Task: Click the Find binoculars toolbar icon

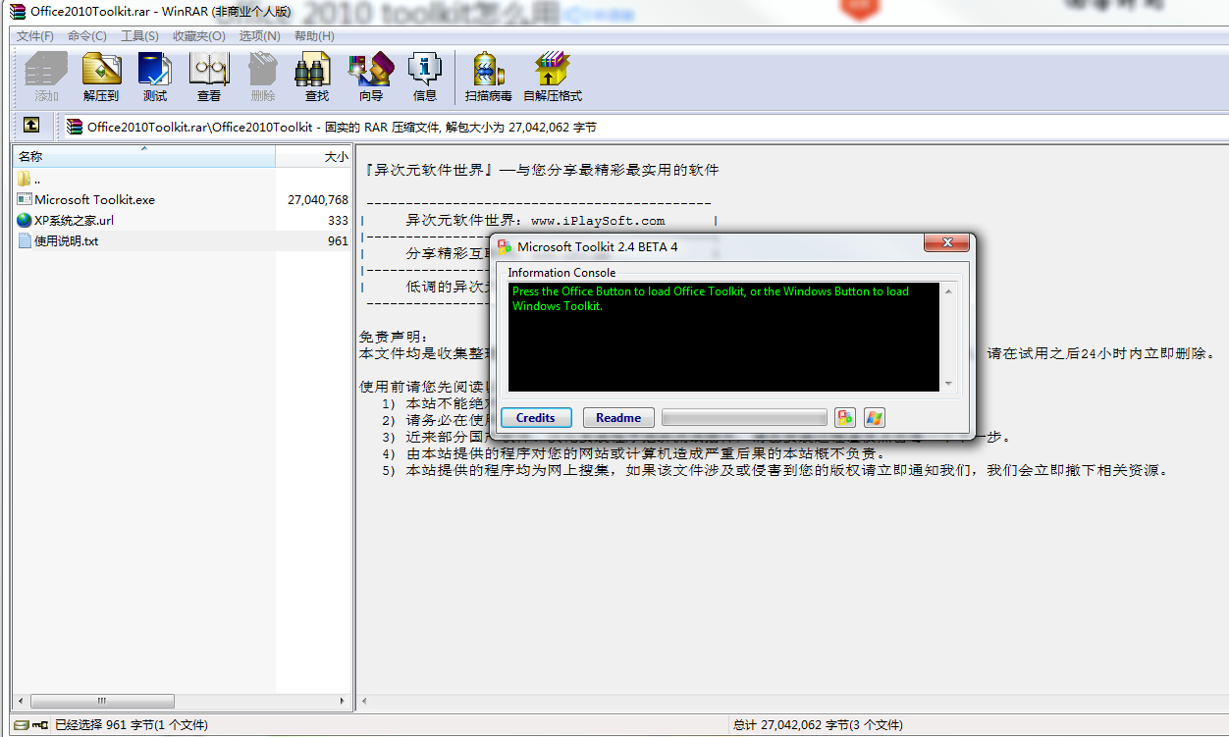Action: click(317, 77)
